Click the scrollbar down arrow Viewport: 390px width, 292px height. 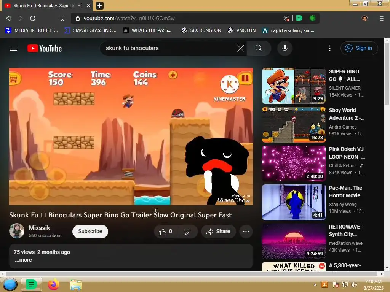pos(387,268)
